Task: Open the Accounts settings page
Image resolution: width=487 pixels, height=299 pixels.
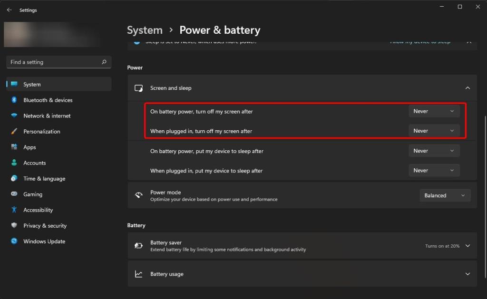Action: (58, 163)
